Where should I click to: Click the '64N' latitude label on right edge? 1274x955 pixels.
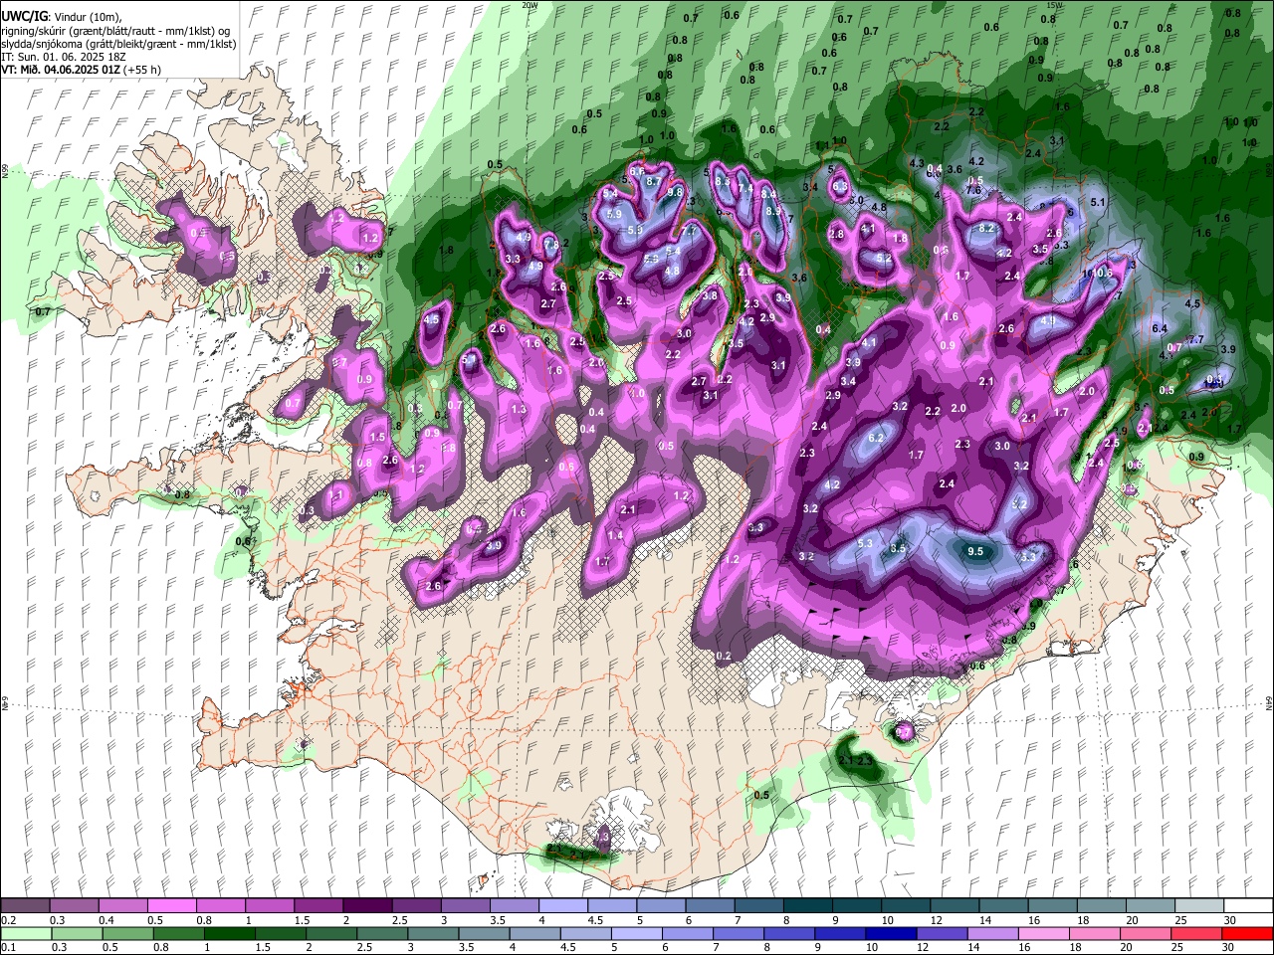click(1269, 702)
